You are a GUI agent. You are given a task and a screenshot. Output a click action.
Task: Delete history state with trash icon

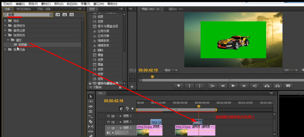[x=120, y=87]
